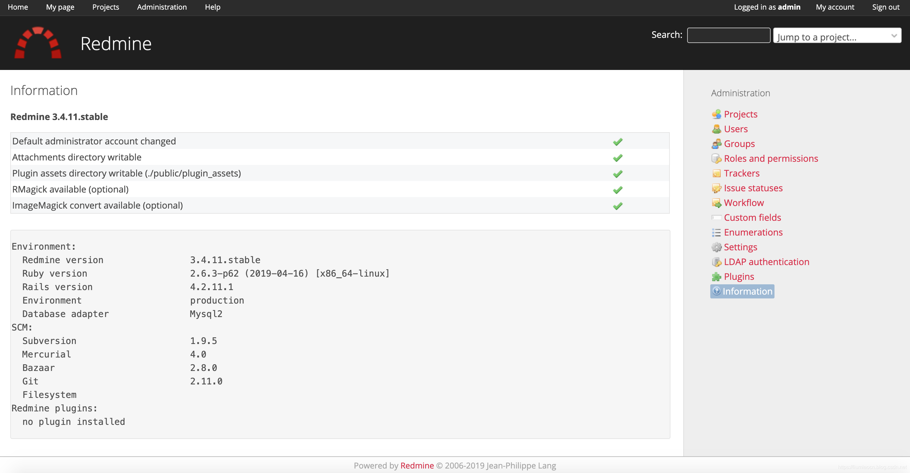Click the Plugins puzzle piece icon
Image resolution: width=910 pixels, height=473 pixels.
pyautogui.click(x=716, y=277)
